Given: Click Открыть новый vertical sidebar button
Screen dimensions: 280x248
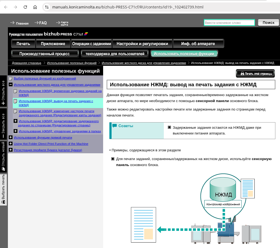Looking at the screenshot, I should coord(3,157).
